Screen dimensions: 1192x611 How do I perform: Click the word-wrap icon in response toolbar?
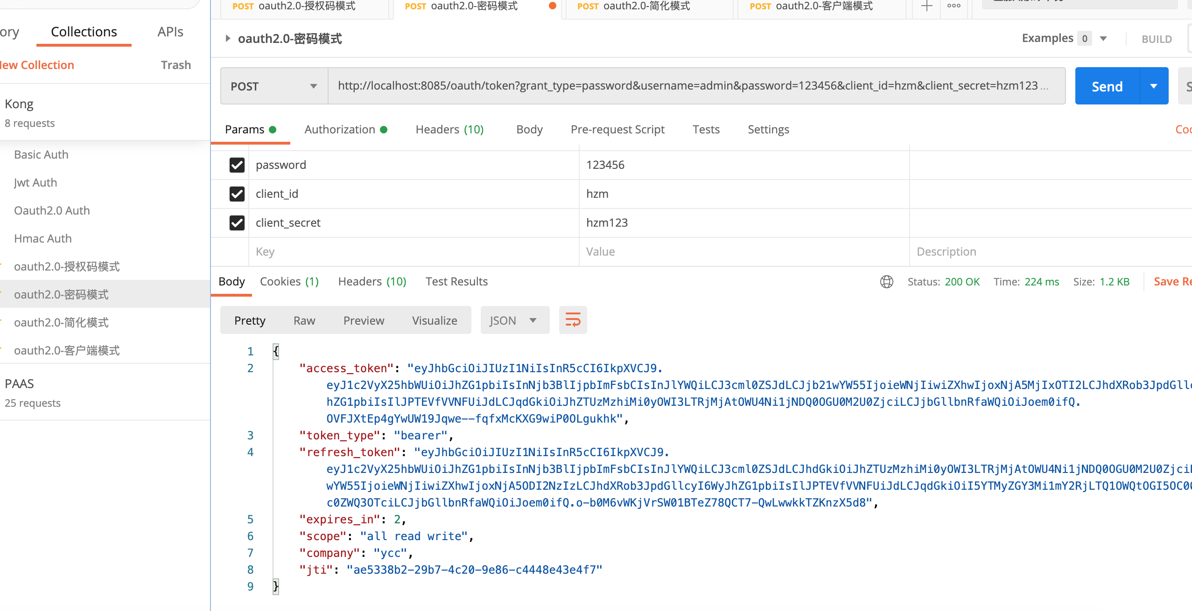tap(573, 320)
